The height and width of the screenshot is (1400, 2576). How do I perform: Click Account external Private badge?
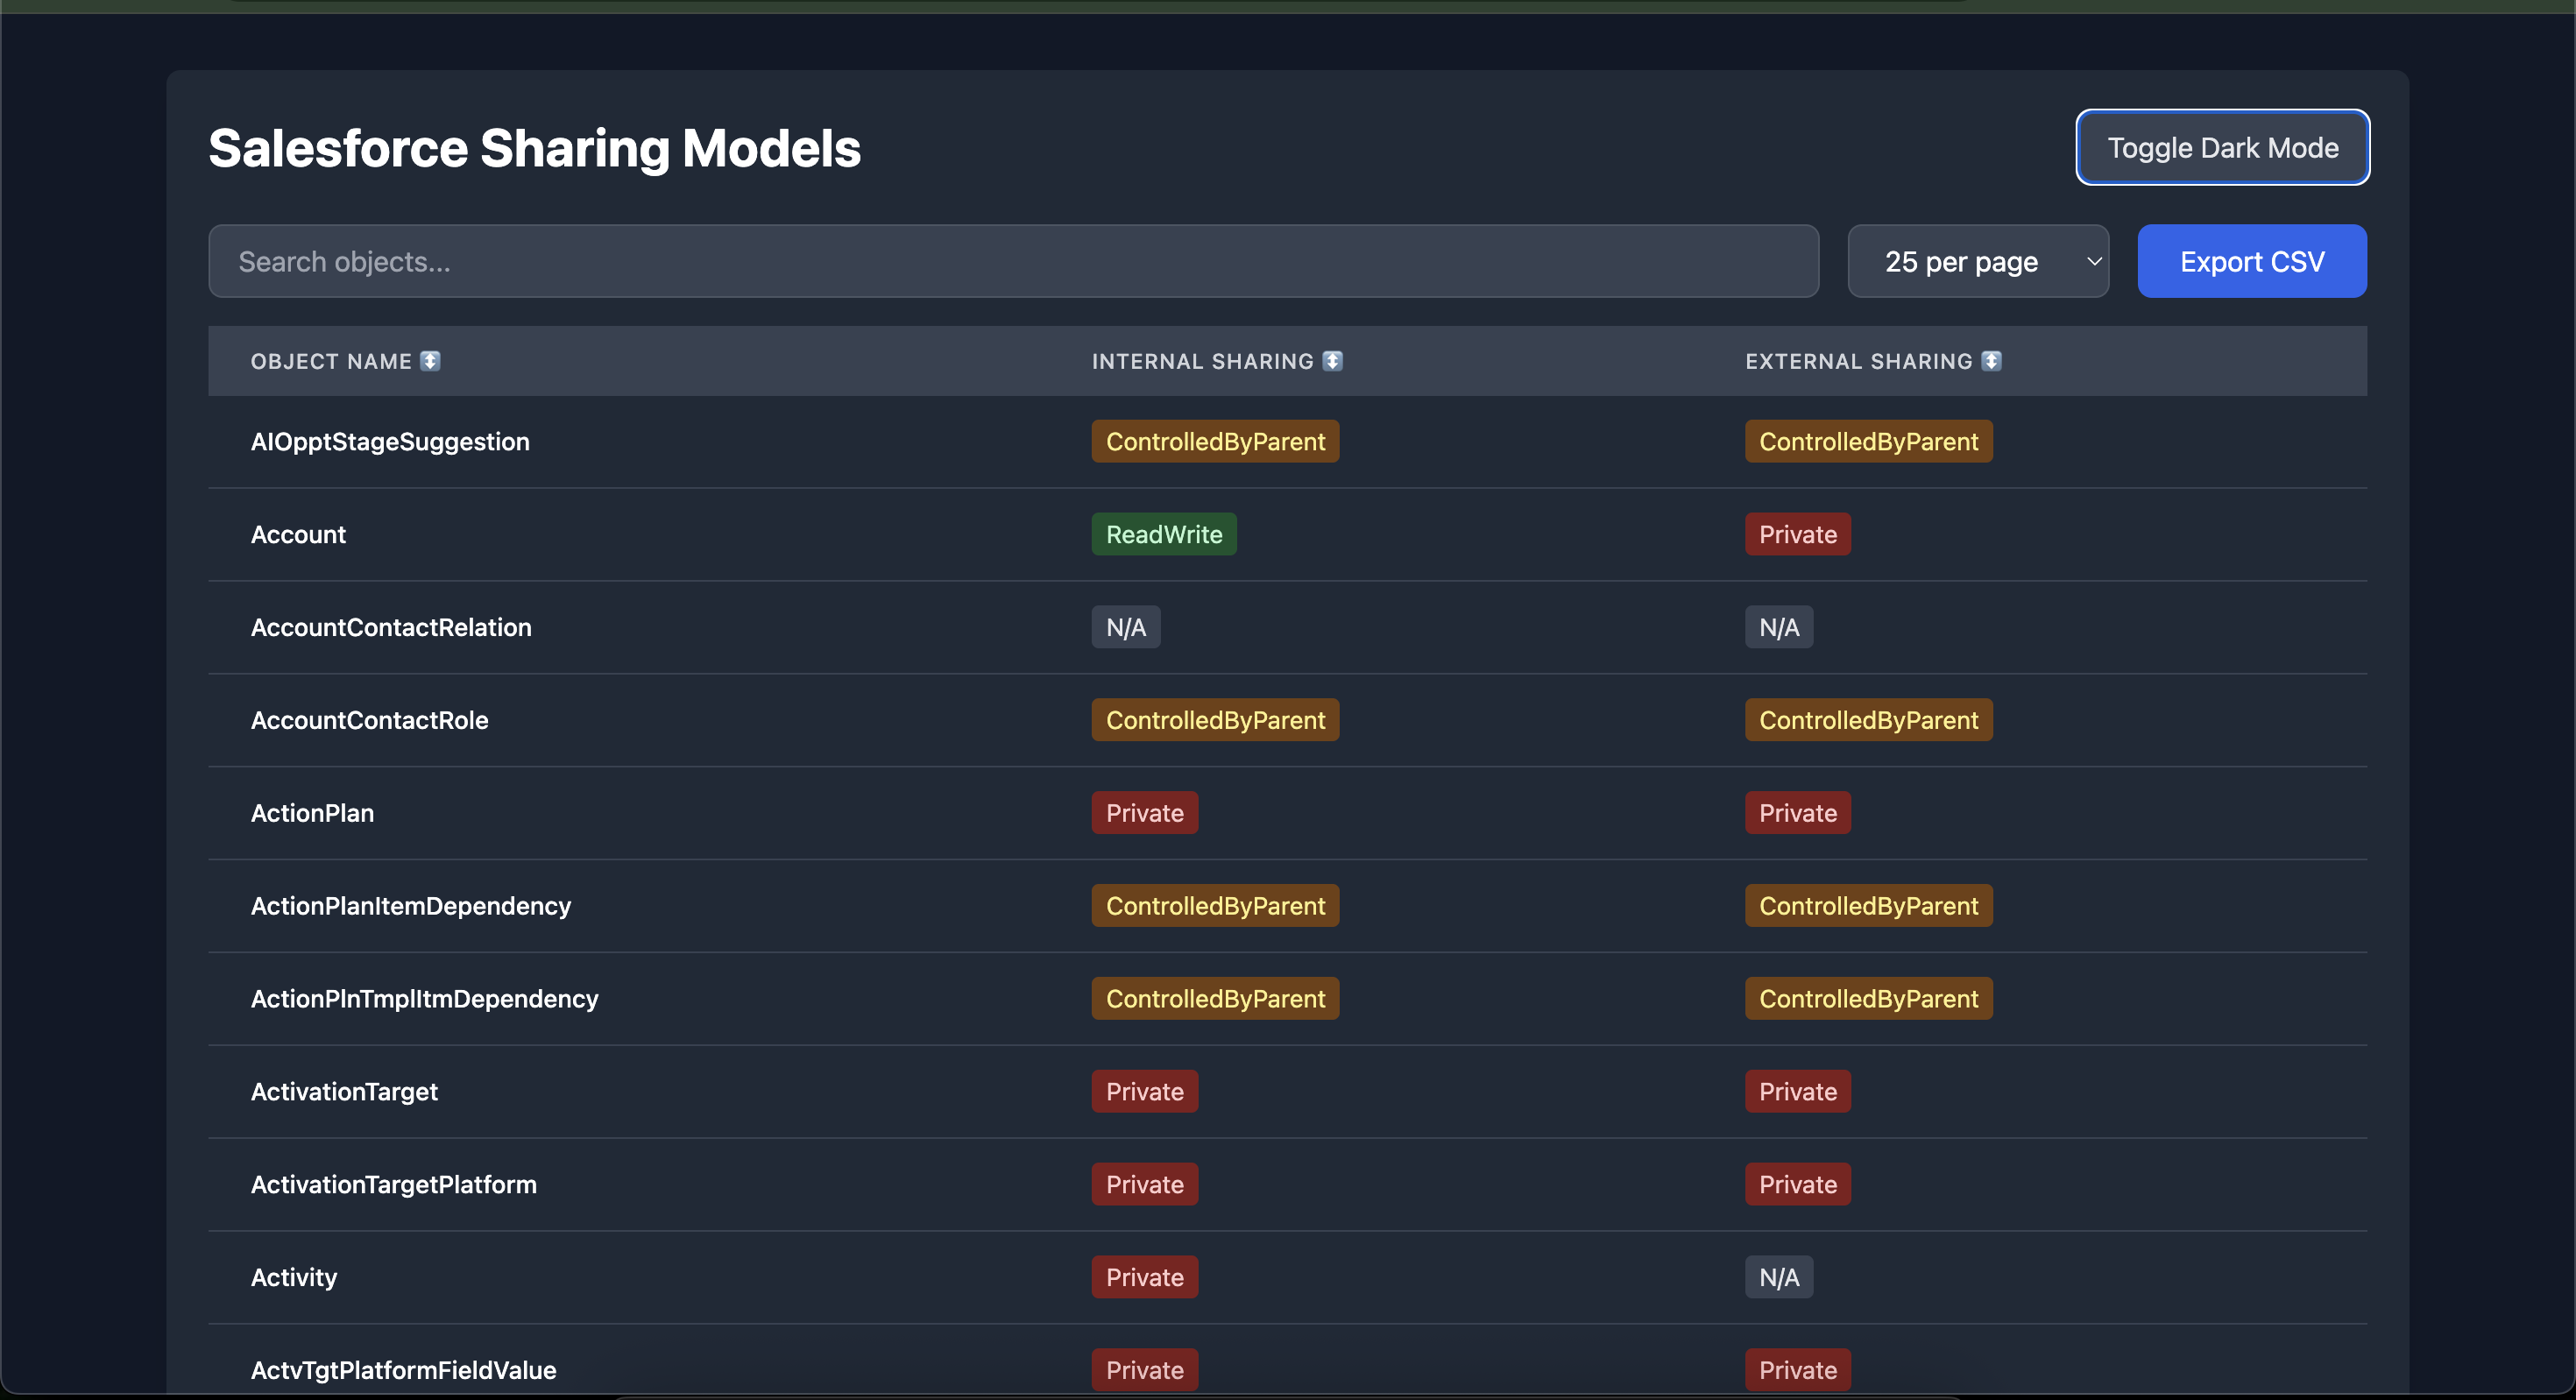tap(1797, 535)
